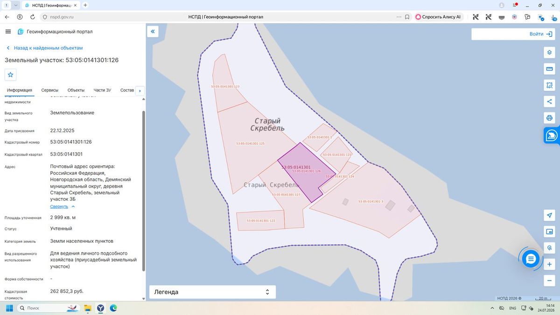
Task: Zoom in the map with plus button
Action: pyautogui.click(x=549, y=264)
